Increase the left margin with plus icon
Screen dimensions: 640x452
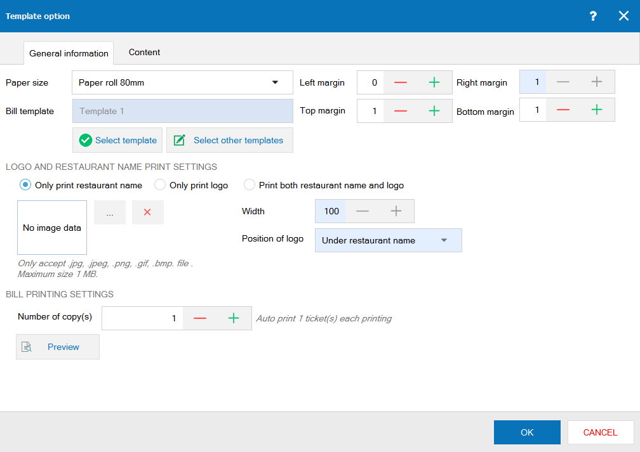[x=434, y=82]
